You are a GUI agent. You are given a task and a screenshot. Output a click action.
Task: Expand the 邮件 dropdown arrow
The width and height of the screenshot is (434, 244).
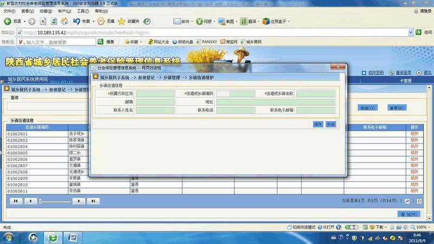(x=192, y=21)
